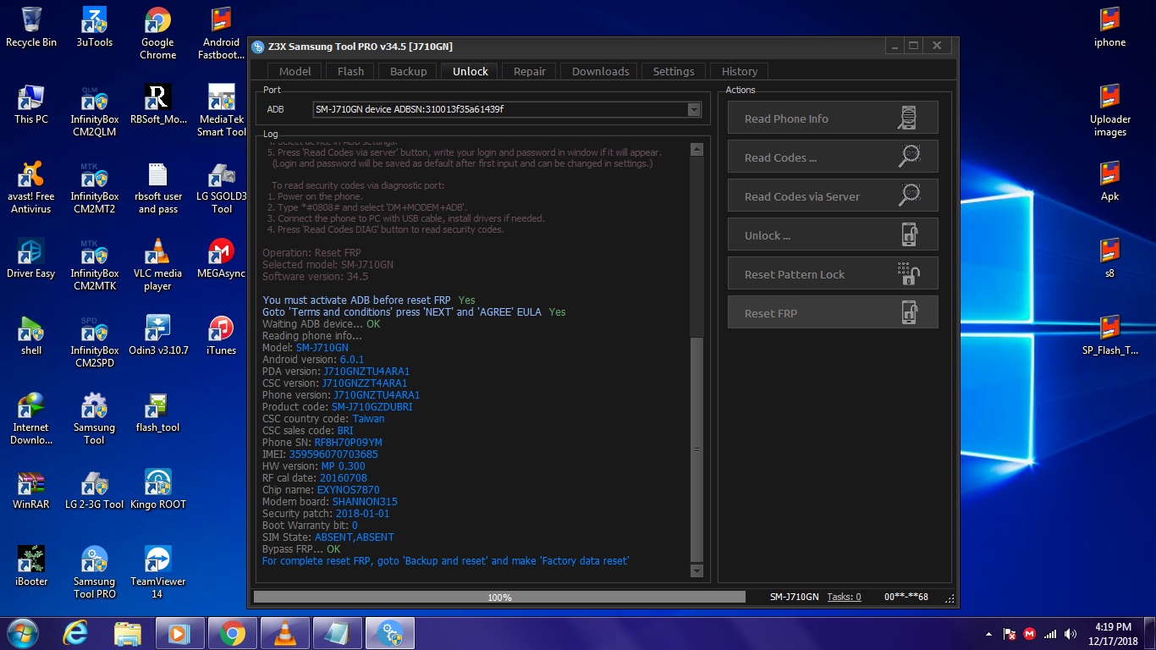Select the RBSoft_Mo... desktop icon
The image size is (1156, 650).
pos(157,104)
